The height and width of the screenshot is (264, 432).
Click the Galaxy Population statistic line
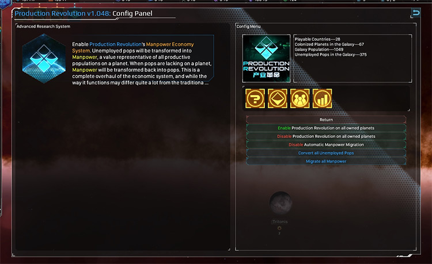click(319, 49)
